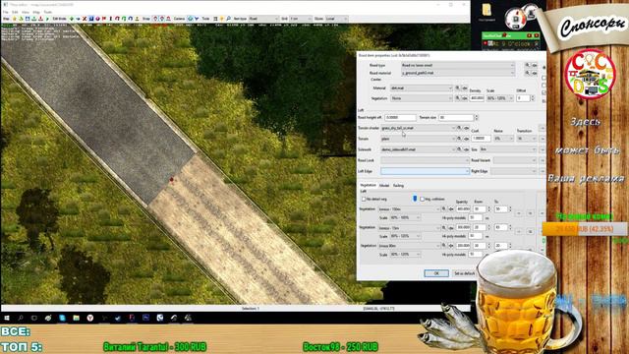The height and width of the screenshot is (354, 629).
Task: Click the magnifier icon beside Sidewalk material
Action: 459,149
